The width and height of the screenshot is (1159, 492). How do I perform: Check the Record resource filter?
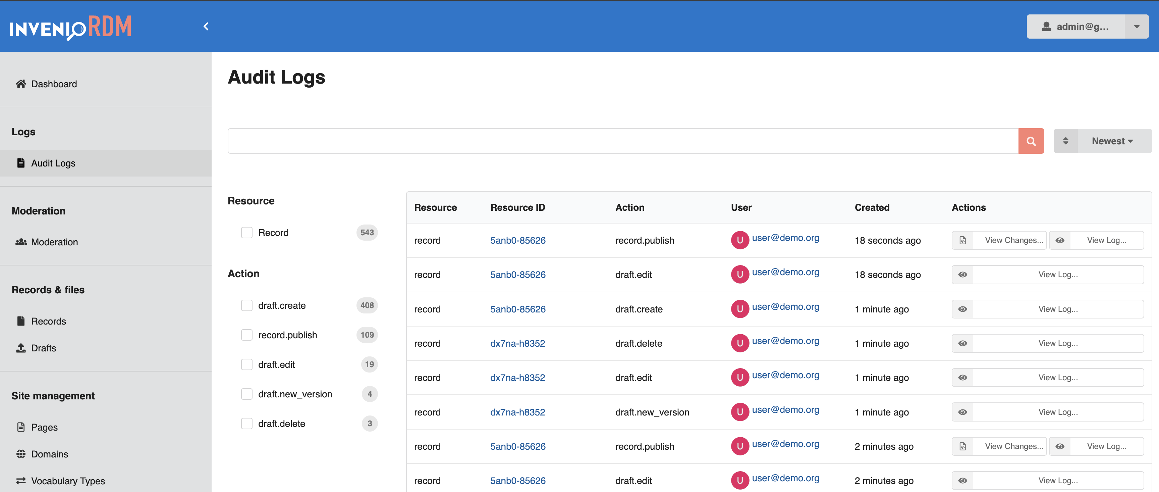(246, 233)
